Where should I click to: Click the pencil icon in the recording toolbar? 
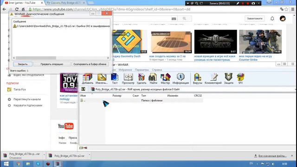[x=238, y=3]
